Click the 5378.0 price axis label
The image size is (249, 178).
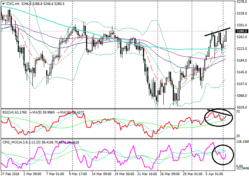[242, 2]
